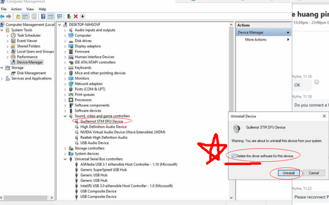Select Local Users and Groups node

(x=35, y=51)
